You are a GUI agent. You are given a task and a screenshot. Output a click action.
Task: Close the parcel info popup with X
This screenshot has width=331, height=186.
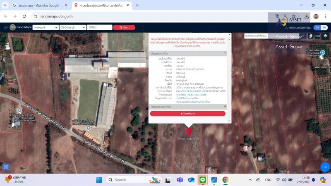(229, 35)
